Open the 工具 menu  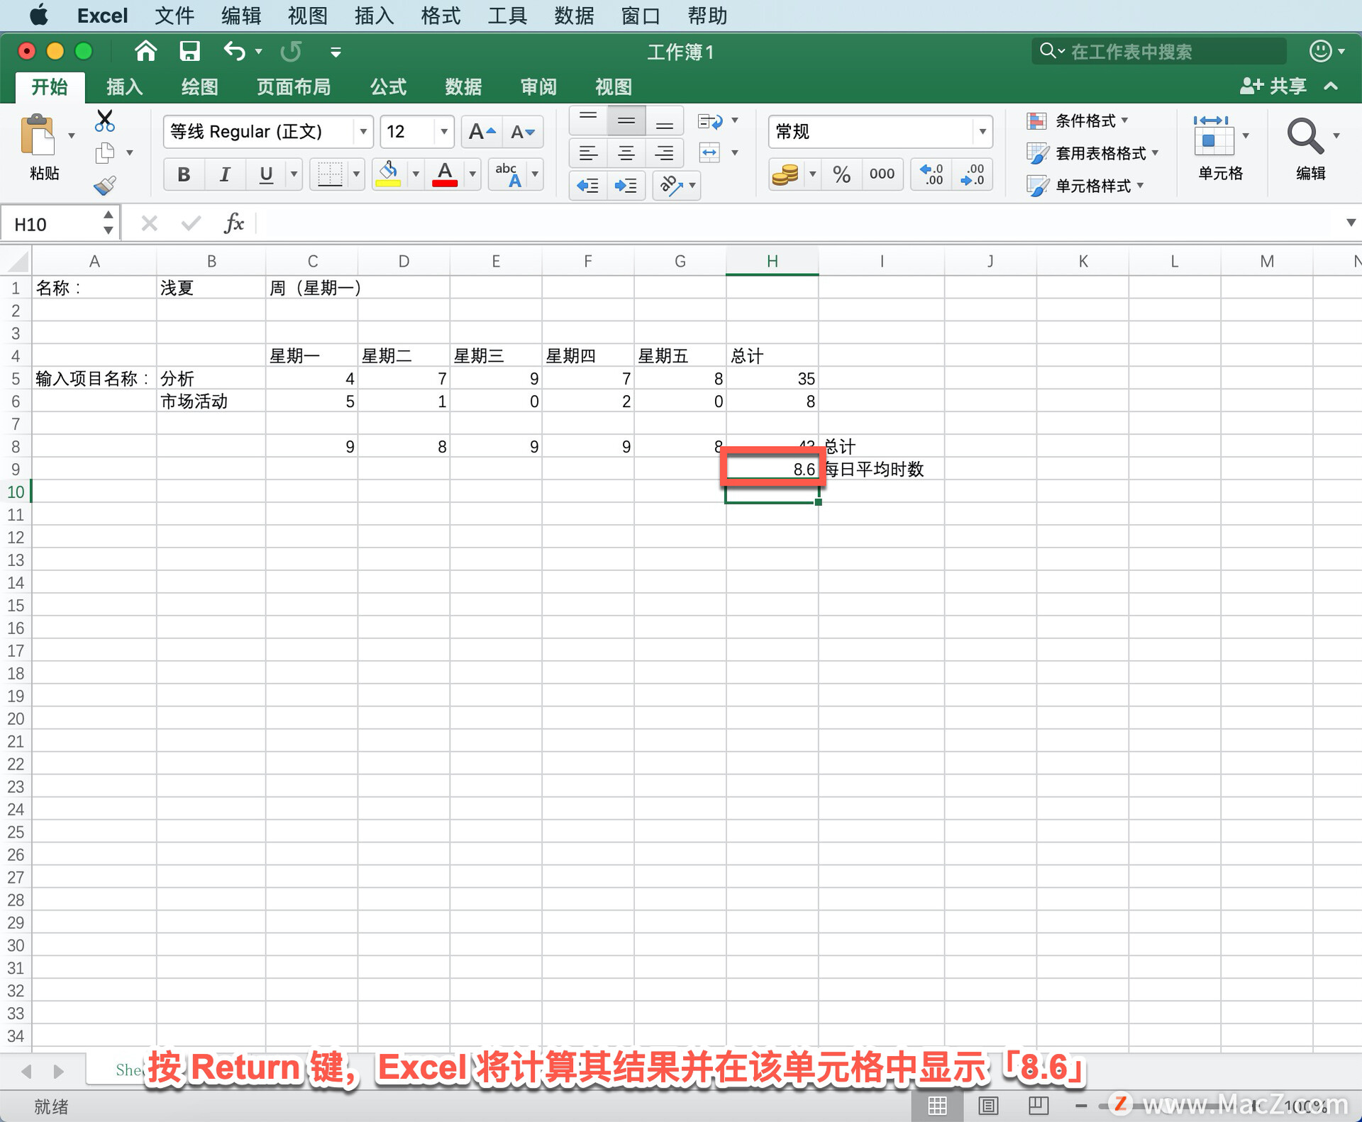[x=507, y=16]
